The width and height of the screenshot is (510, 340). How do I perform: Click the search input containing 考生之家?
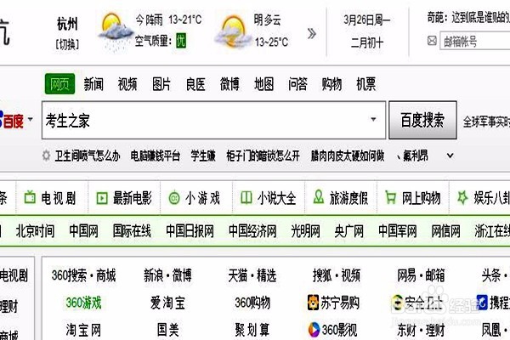click(x=213, y=120)
